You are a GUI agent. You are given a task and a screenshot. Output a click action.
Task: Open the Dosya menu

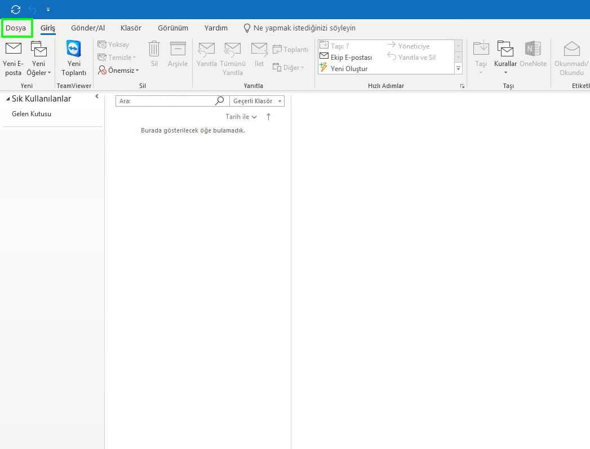16,28
